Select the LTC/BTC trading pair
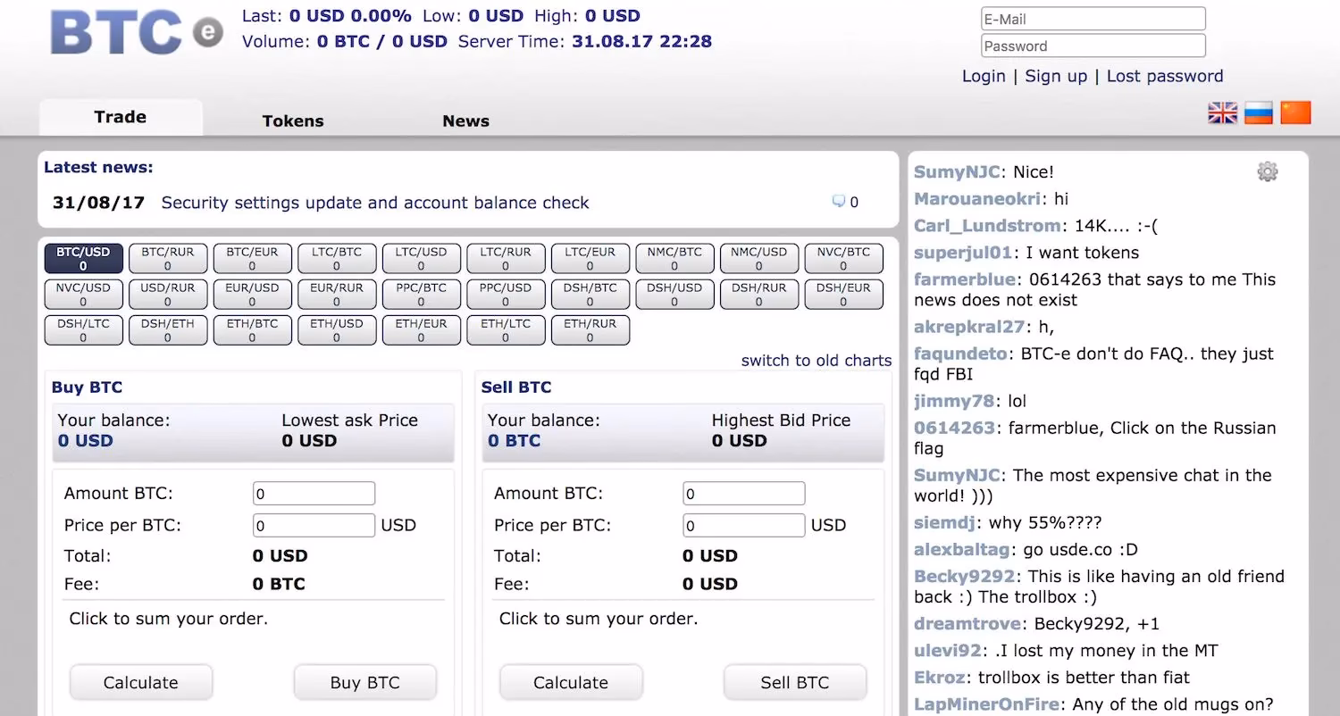Screen dimensions: 1340x716 [337, 258]
